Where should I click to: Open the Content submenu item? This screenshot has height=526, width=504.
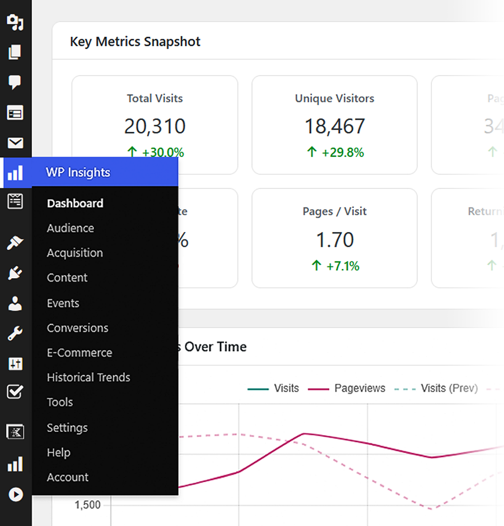point(67,278)
